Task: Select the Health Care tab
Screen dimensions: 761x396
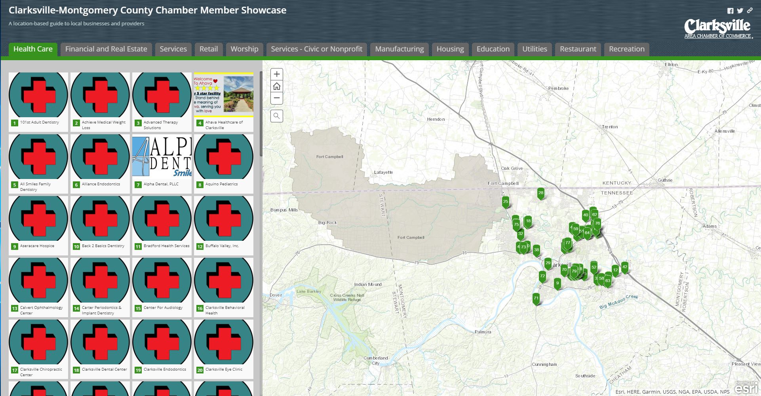Action: pos(33,49)
